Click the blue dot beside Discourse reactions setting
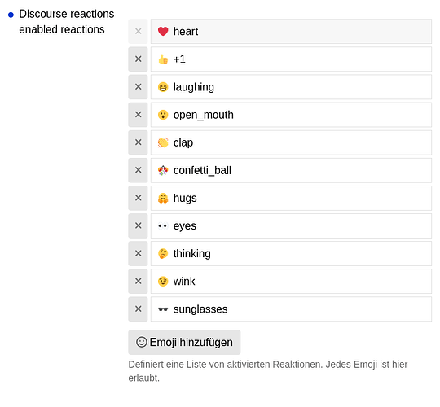440x407 pixels. (11, 15)
